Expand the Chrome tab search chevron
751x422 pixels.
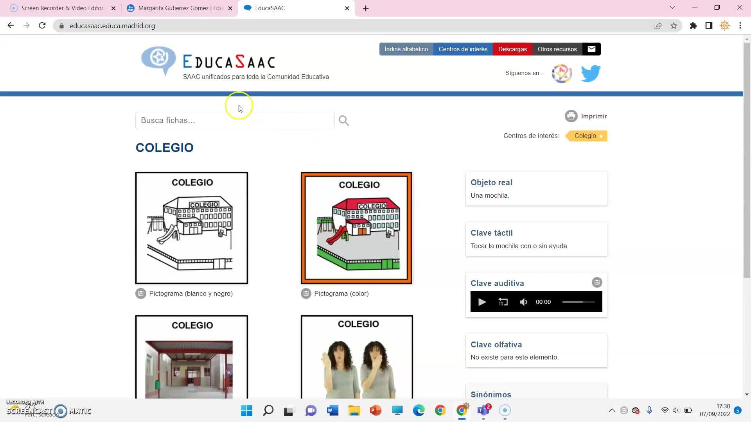pyautogui.click(x=672, y=8)
